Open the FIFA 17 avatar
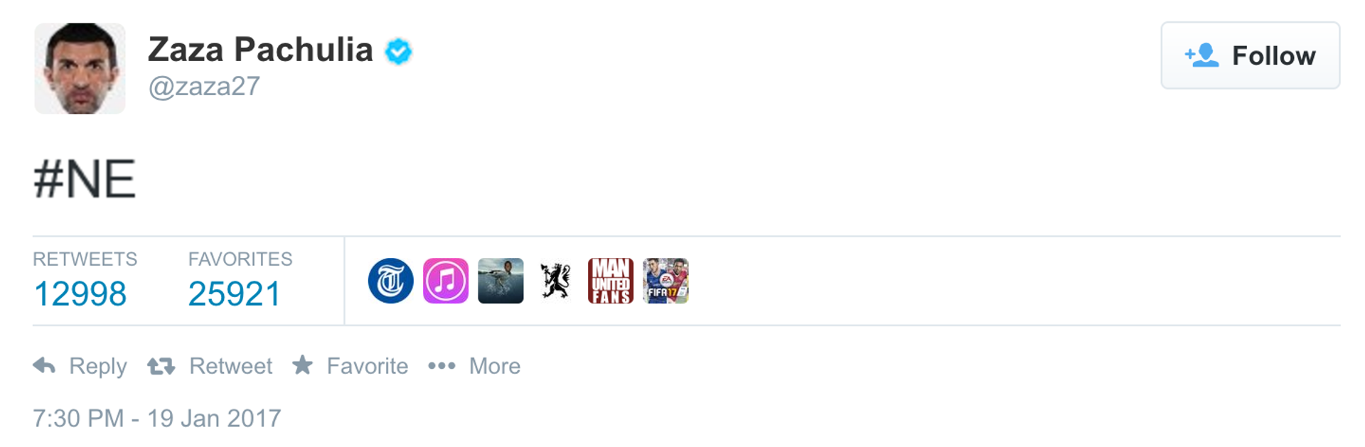 665,281
